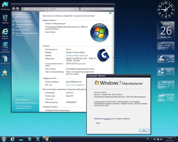Click the Golver G logo in System window
The height and width of the screenshot is (142, 178).
point(103,55)
